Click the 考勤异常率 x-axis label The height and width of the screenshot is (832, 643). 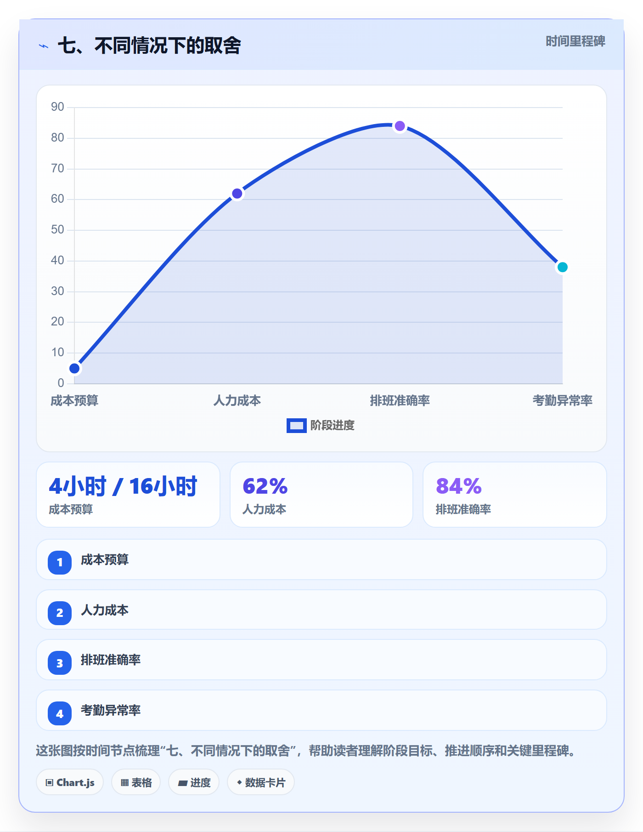click(x=562, y=400)
